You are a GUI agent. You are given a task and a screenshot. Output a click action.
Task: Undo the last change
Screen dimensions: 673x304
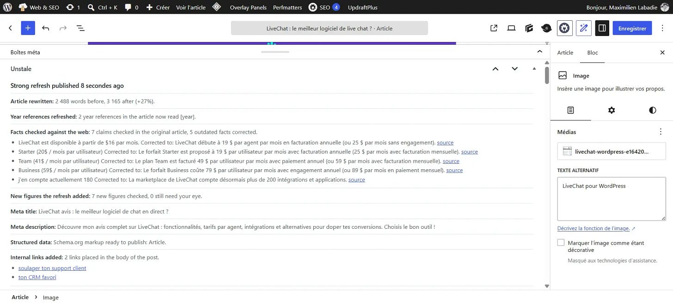(45, 28)
